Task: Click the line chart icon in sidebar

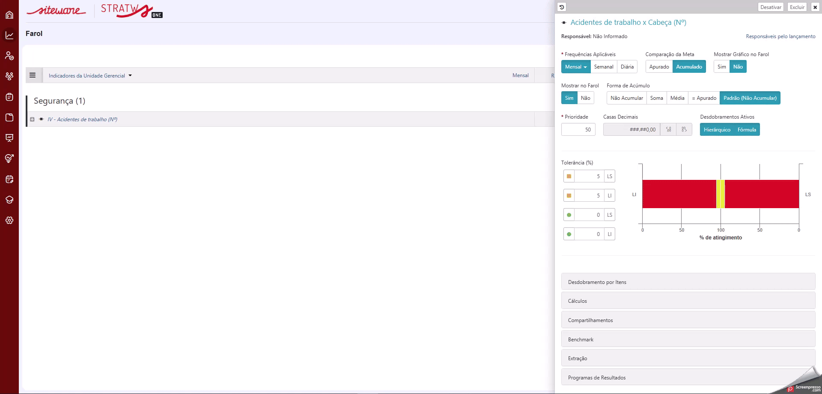Action: 9,35
